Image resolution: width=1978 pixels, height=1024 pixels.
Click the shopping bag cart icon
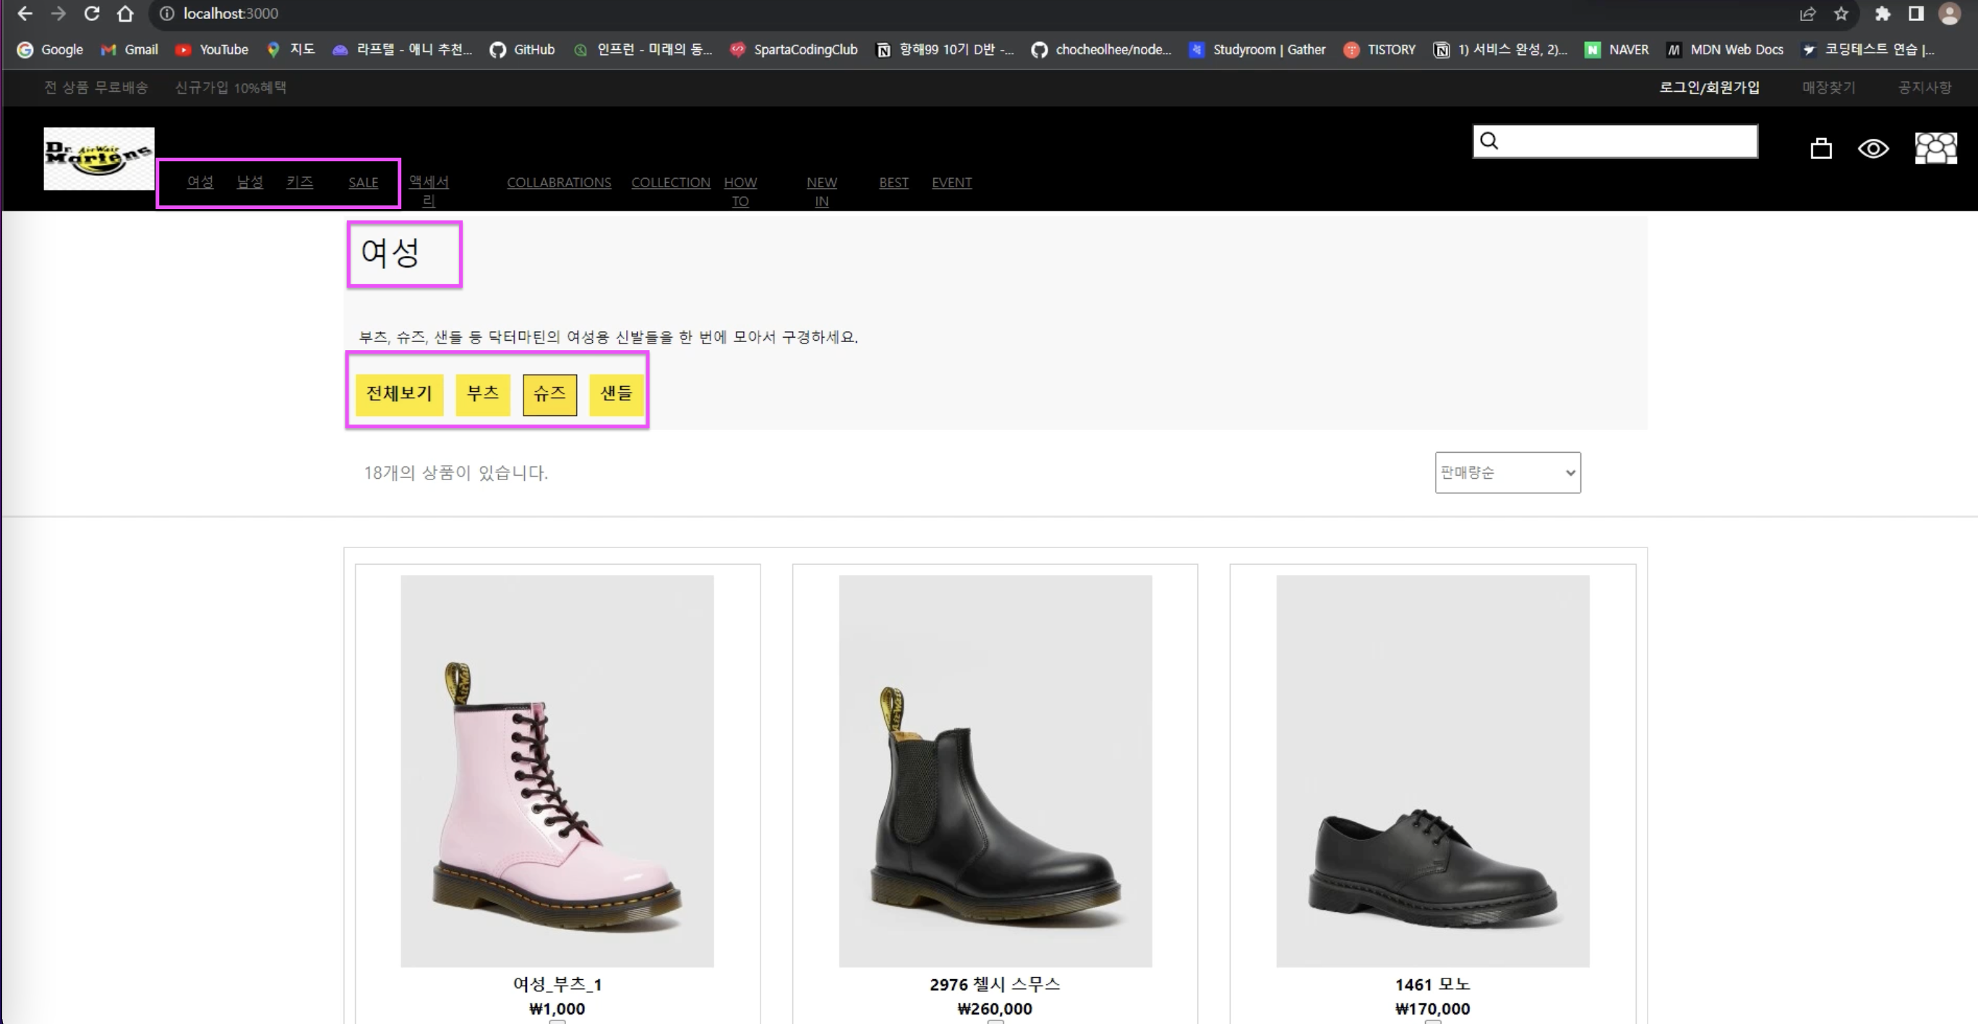[x=1820, y=148]
